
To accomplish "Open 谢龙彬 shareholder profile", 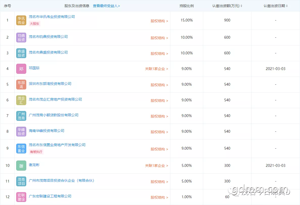I will 34,165.
